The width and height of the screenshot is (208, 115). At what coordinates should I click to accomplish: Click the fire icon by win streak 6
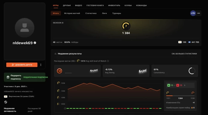tap(192, 107)
